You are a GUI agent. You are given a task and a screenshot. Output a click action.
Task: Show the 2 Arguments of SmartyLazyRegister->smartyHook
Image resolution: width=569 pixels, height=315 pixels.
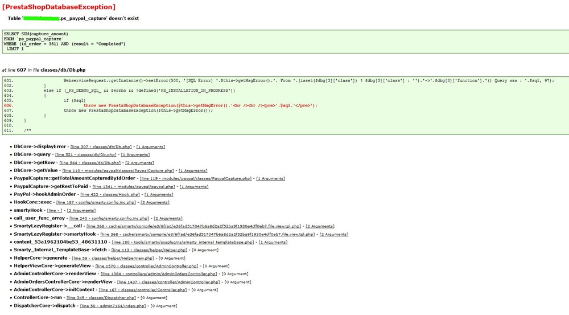point(334,235)
